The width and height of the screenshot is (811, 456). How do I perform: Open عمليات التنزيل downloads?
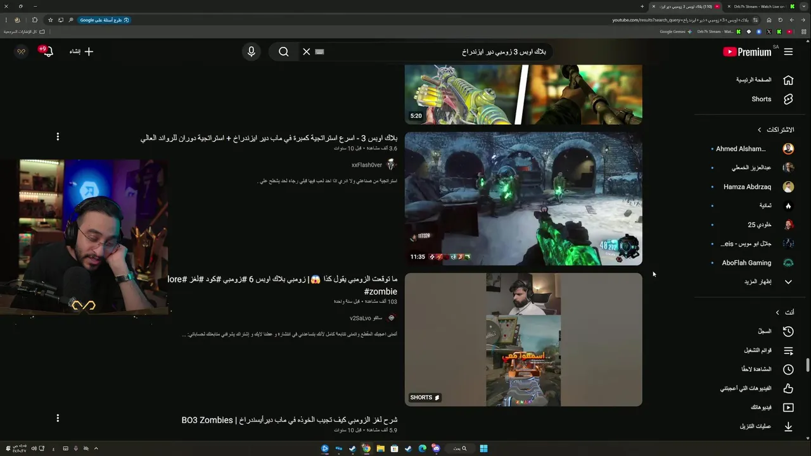(x=767, y=426)
